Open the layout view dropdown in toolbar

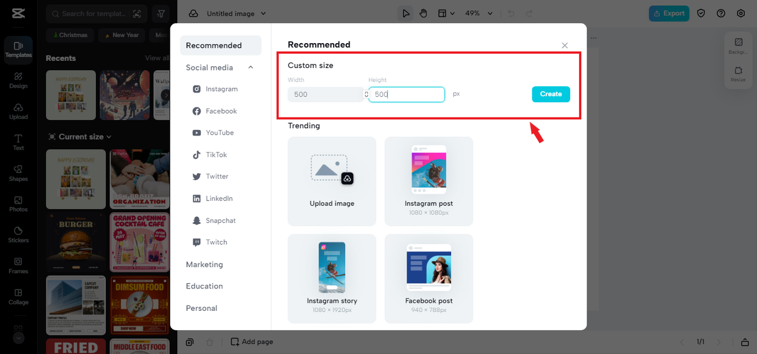(x=446, y=13)
